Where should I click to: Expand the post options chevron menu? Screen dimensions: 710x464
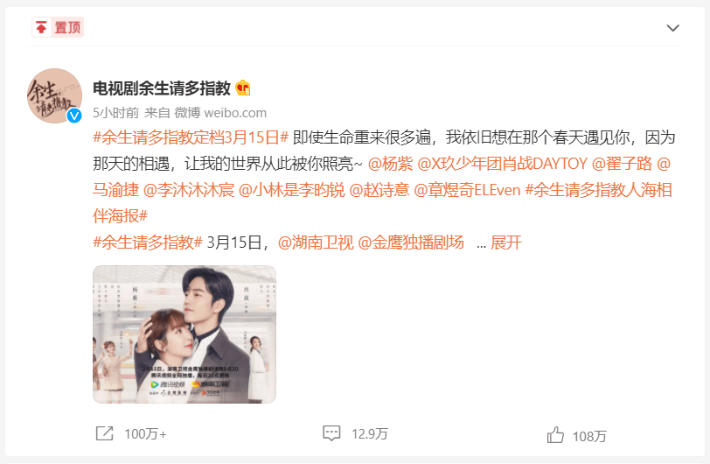click(673, 28)
